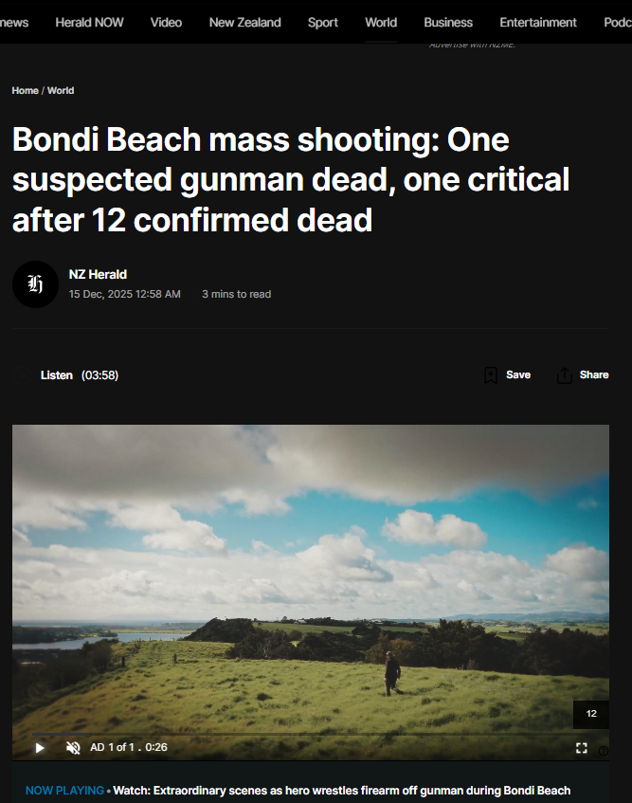
Task: Go to the New Zealand section
Action: [x=245, y=23]
